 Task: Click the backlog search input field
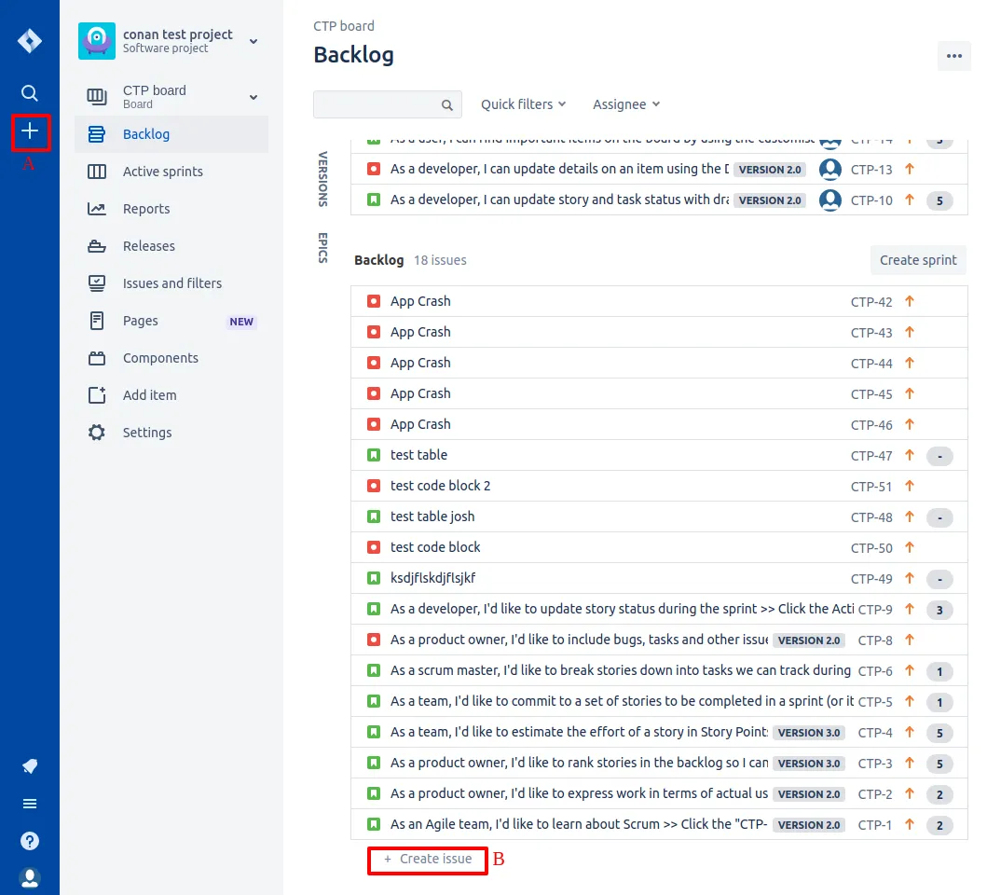pyautogui.click(x=387, y=104)
